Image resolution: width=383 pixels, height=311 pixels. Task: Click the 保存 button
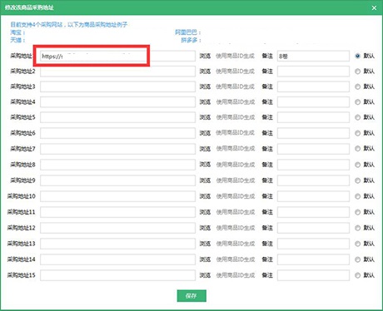coord(191,296)
